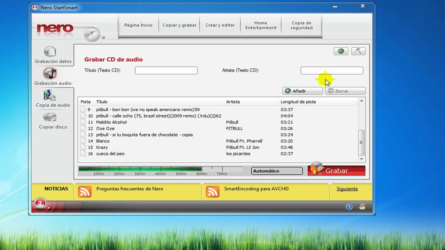Screen dimensions: 445x250
Task: Click the RSS icon beside Preguntas frecuentes
Action: click(84, 192)
